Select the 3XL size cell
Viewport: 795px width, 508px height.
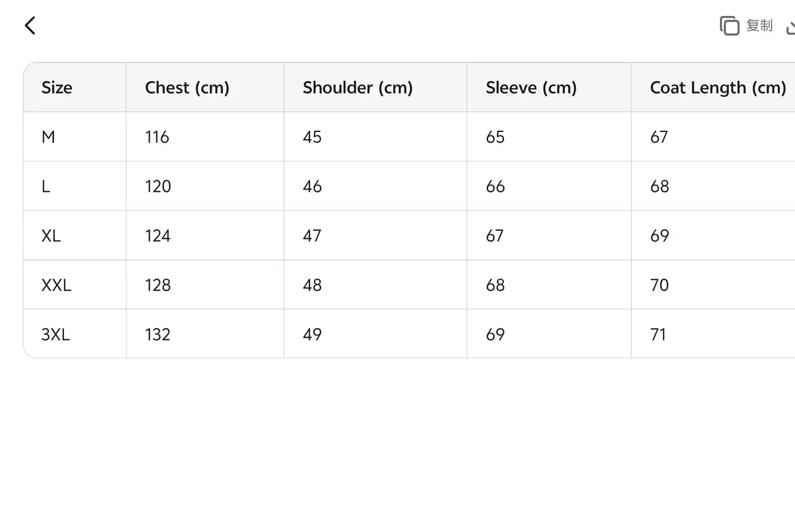tap(55, 334)
